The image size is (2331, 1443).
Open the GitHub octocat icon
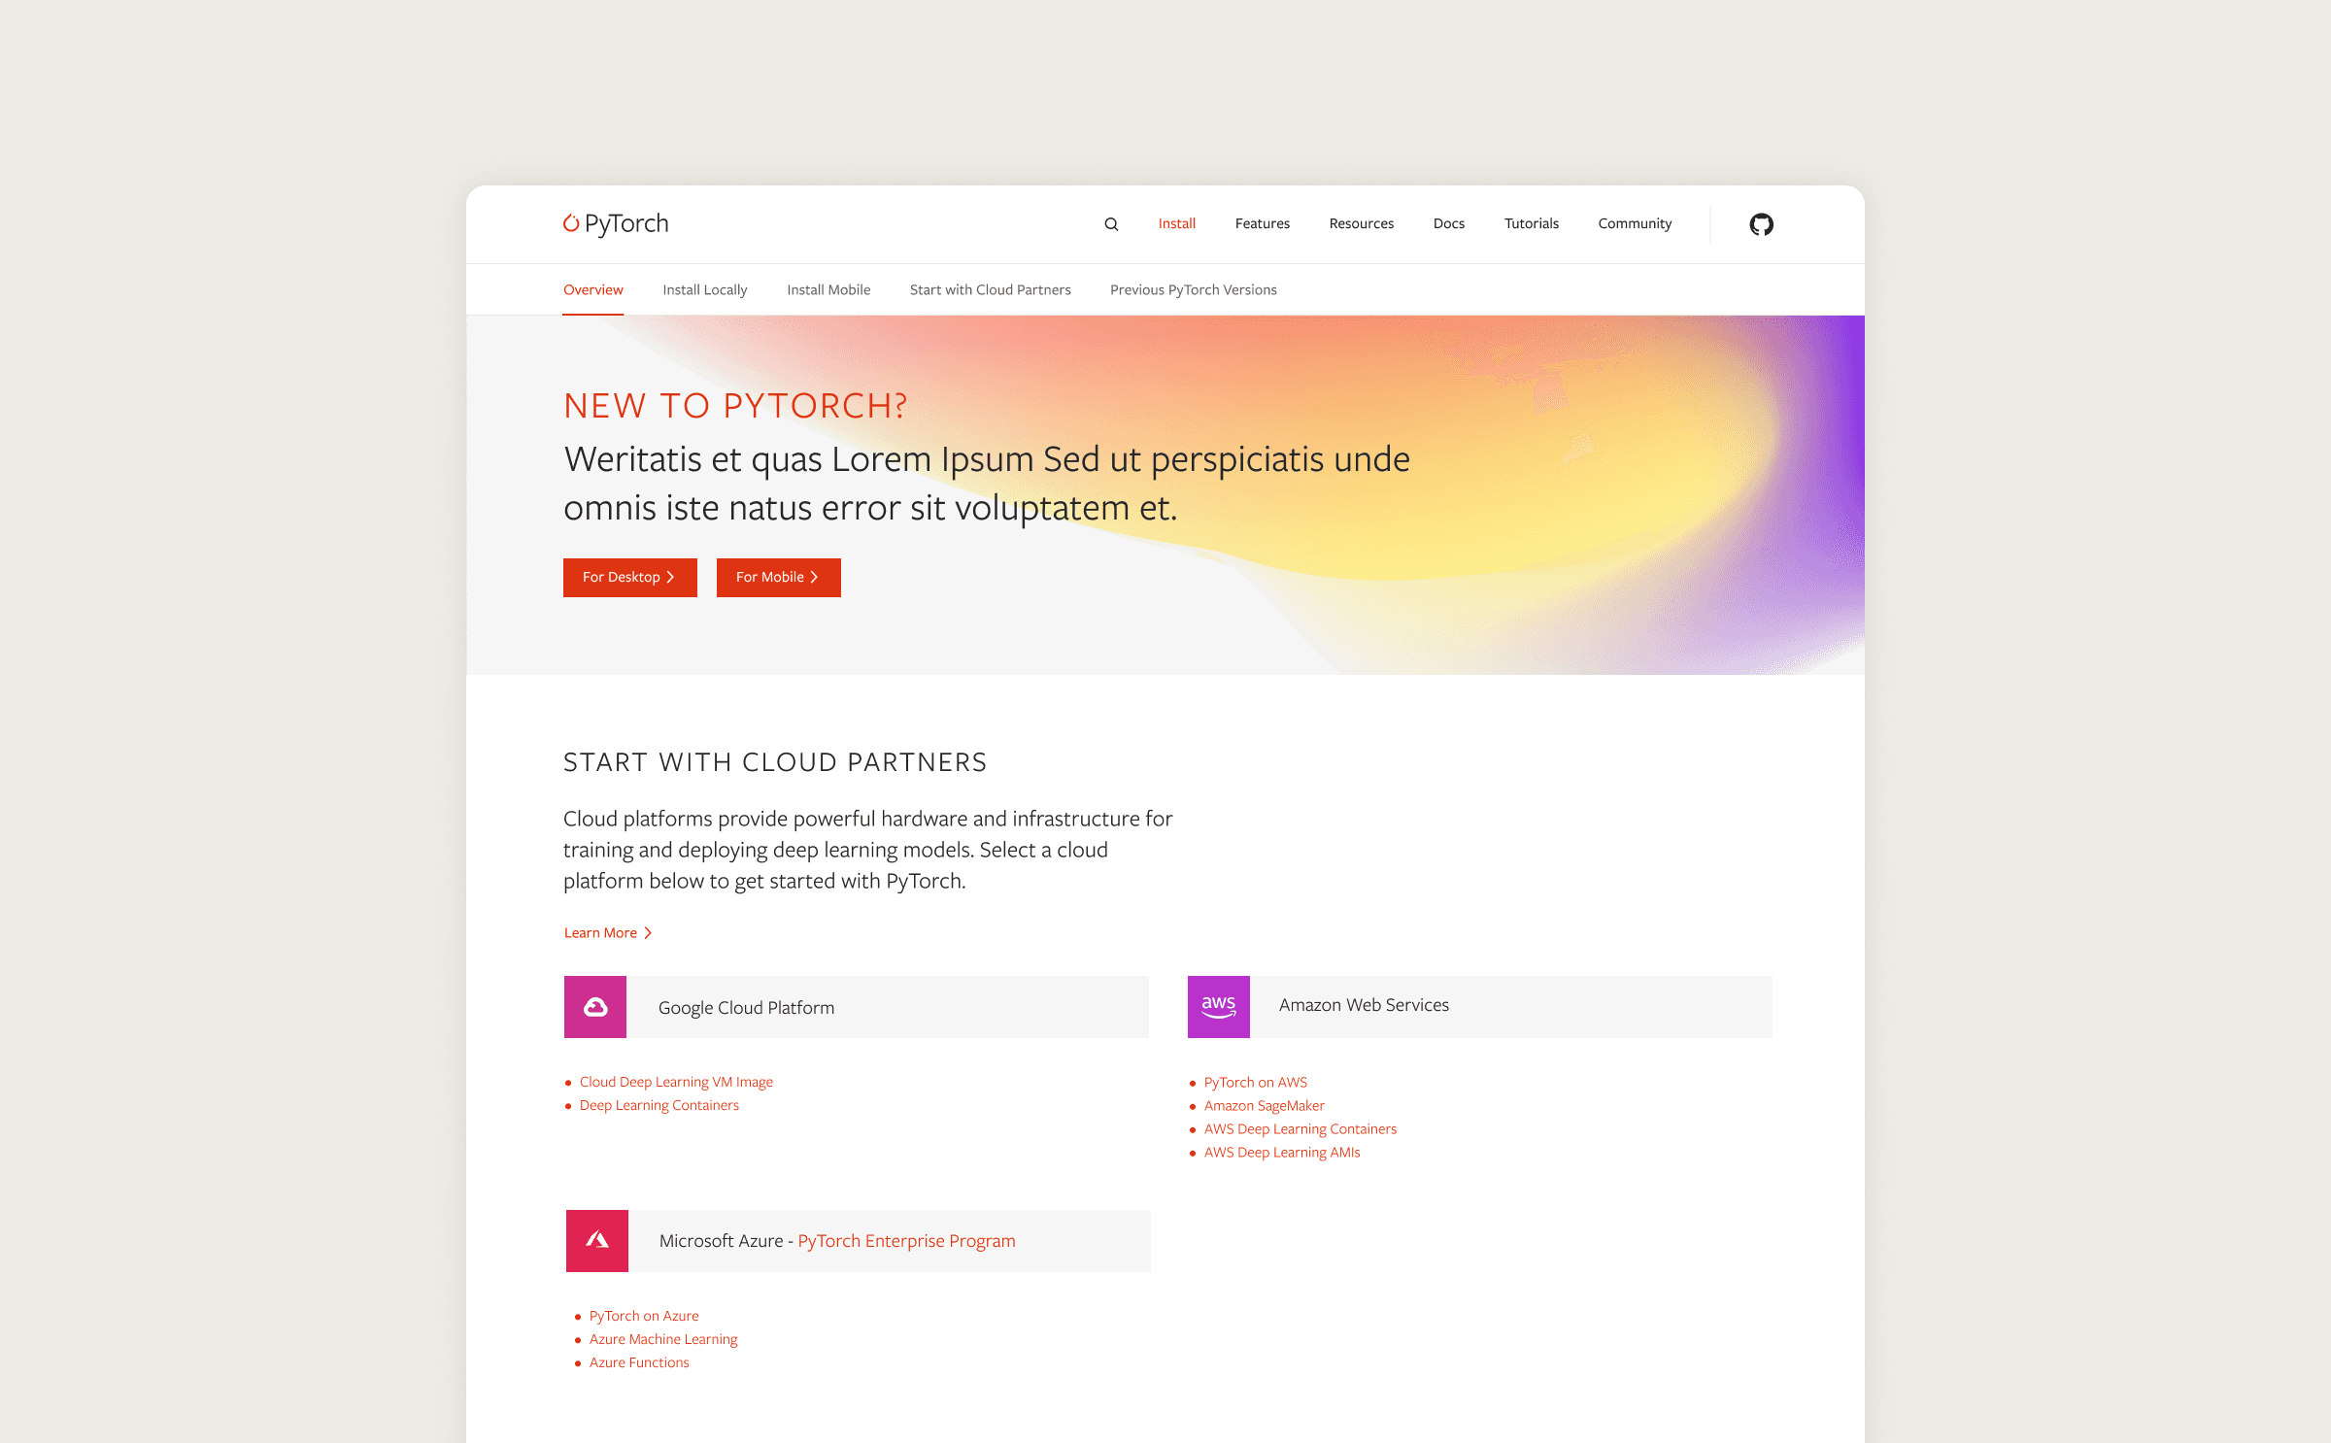[1761, 224]
